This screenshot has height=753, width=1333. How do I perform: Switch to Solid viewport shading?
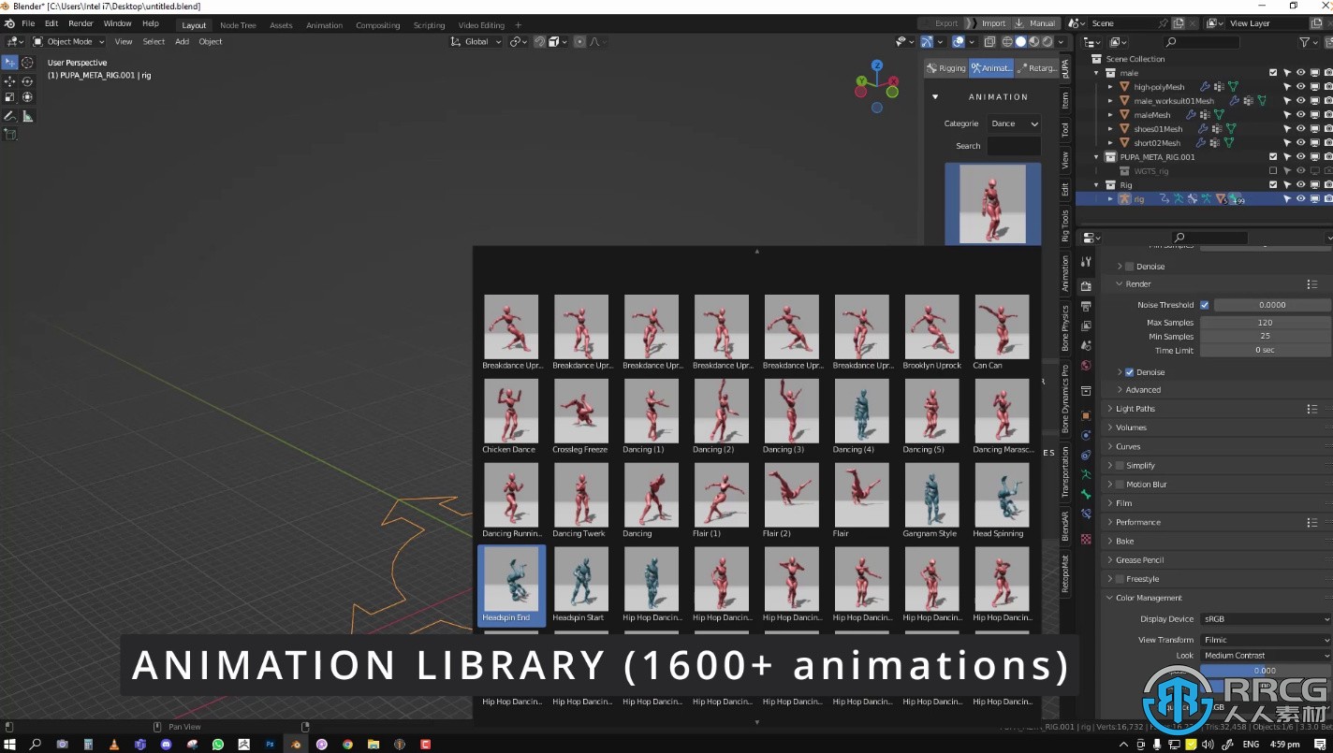coord(1020,41)
